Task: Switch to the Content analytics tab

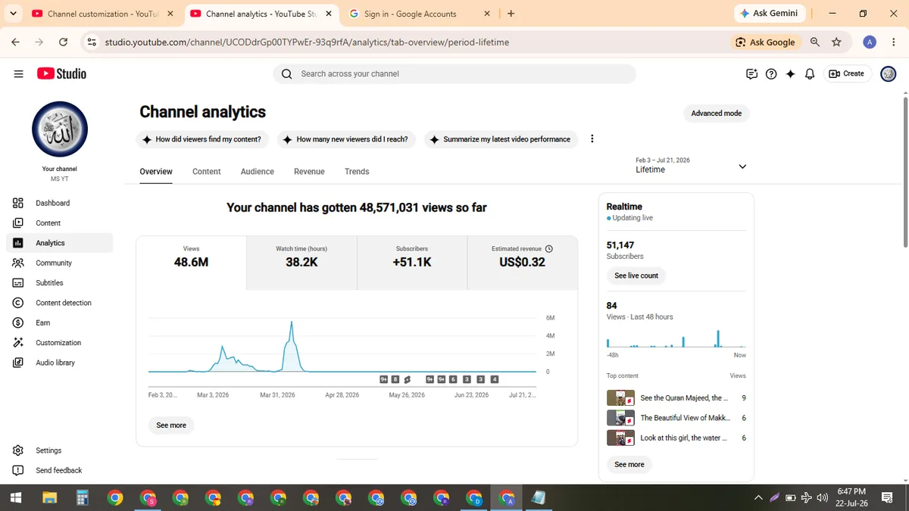Action: [x=207, y=172]
